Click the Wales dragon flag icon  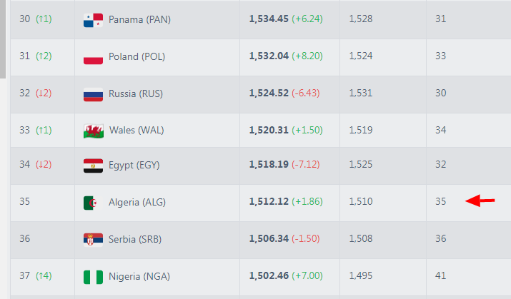tap(94, 131)
